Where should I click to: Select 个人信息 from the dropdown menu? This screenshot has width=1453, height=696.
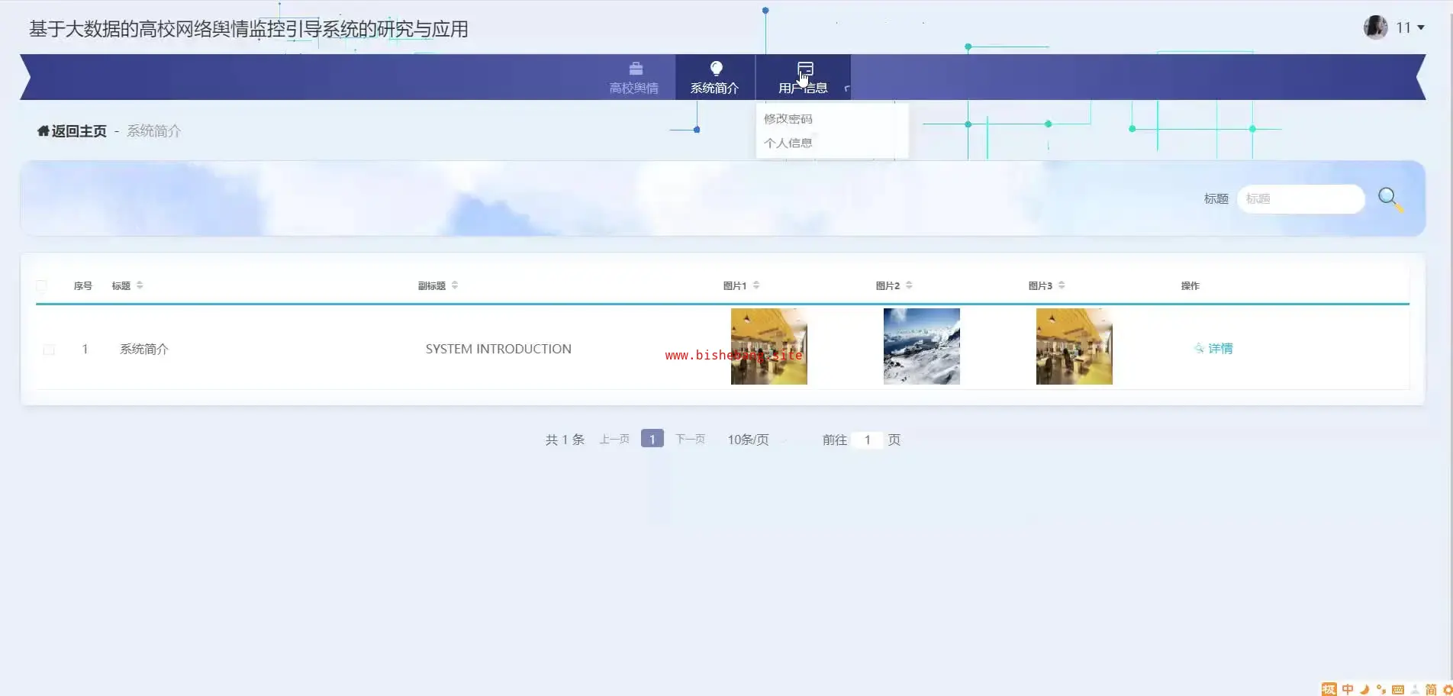[788, 143]
